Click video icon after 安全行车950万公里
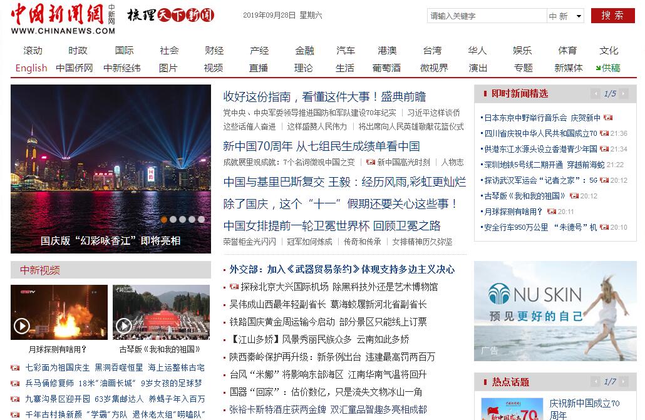 pyautogui.click(x=604, y=227)
